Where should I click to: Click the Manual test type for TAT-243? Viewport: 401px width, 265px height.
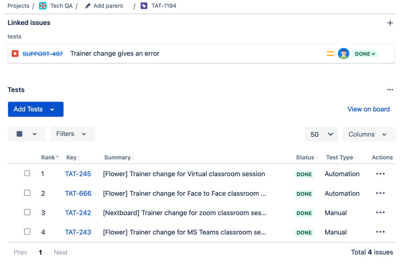tap(336, 232)
